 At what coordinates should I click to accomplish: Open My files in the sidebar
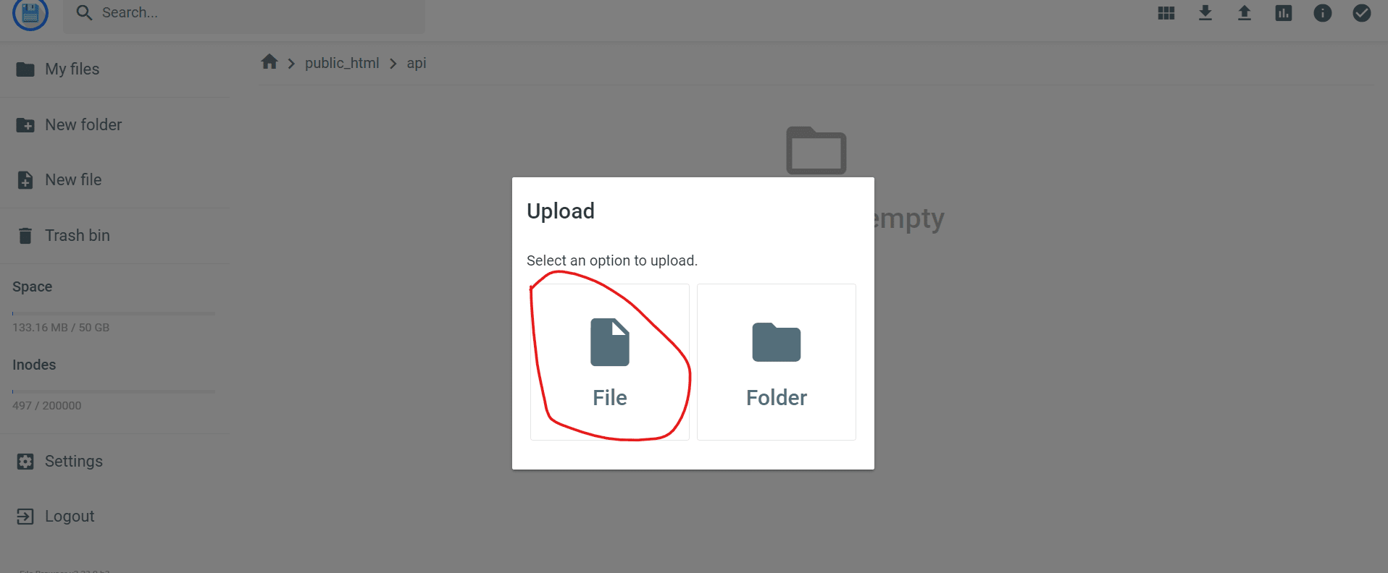coord(115,69)
